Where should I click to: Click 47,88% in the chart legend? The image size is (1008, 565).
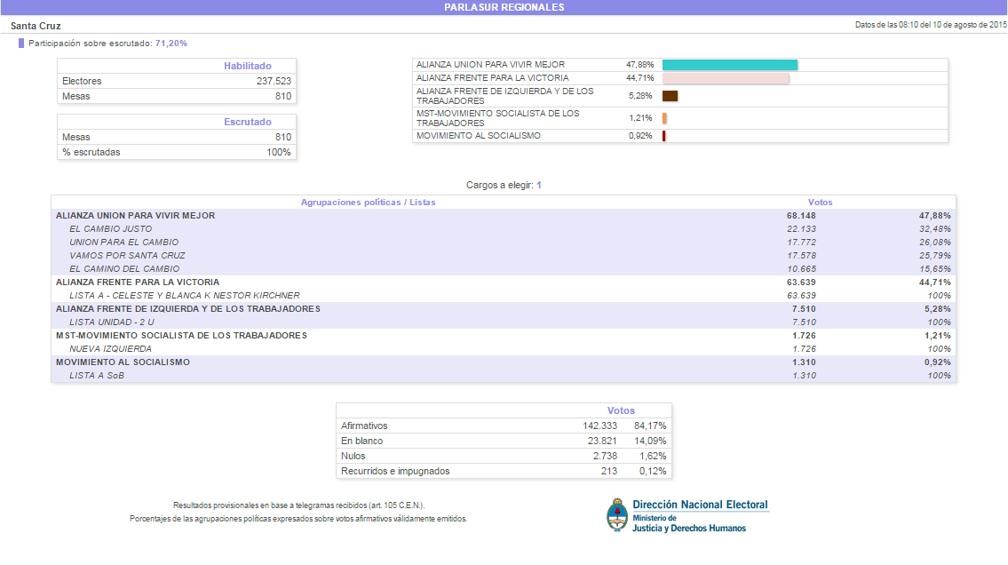[x=639, y=65]
